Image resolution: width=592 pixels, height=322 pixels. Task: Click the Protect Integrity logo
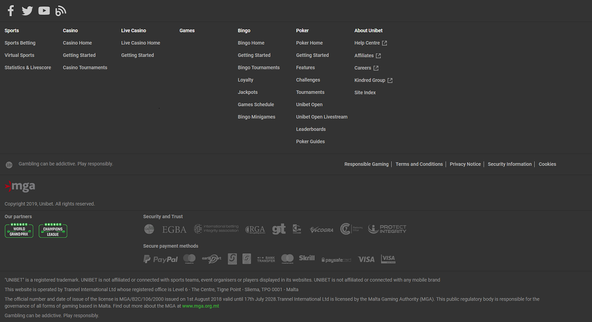coord(387,229)
